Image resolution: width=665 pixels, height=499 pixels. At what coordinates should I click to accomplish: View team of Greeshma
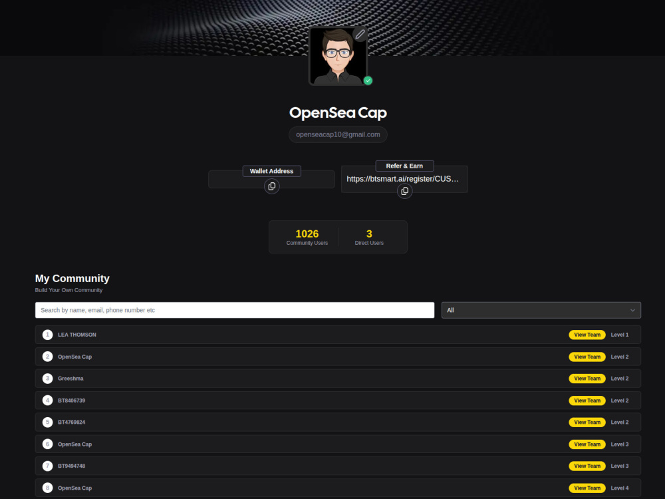587,379
